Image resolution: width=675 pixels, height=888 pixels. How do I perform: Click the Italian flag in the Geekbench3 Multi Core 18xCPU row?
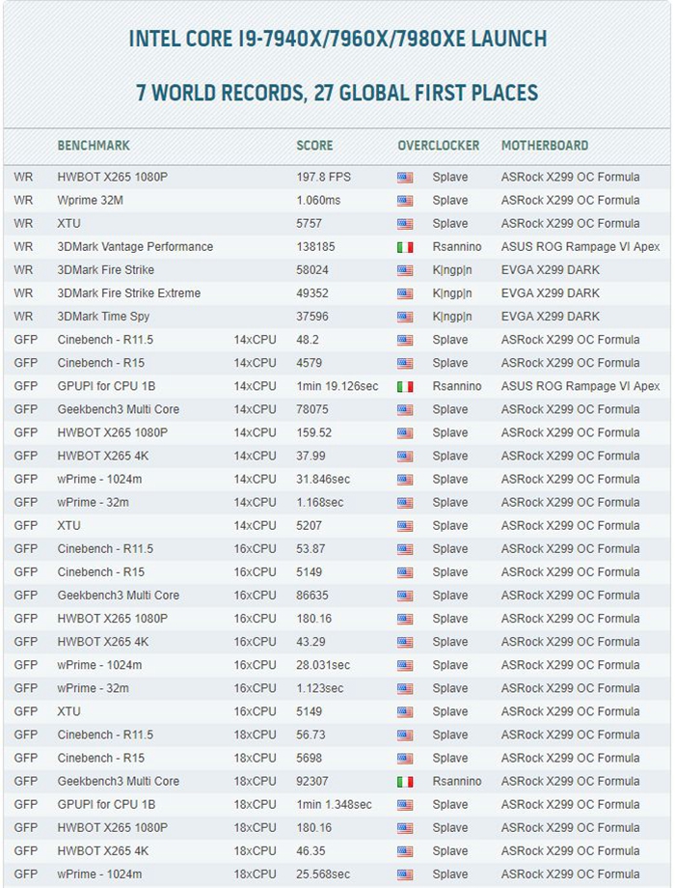[x=405, y=782]
